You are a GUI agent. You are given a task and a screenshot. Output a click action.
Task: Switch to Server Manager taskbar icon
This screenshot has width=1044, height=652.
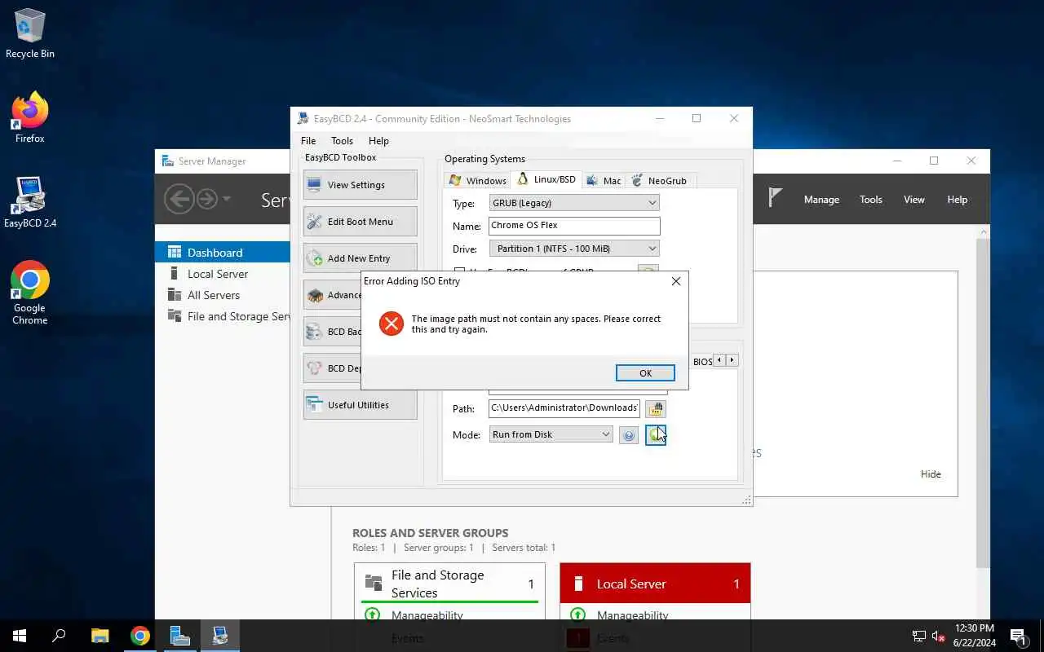[179, 636]
